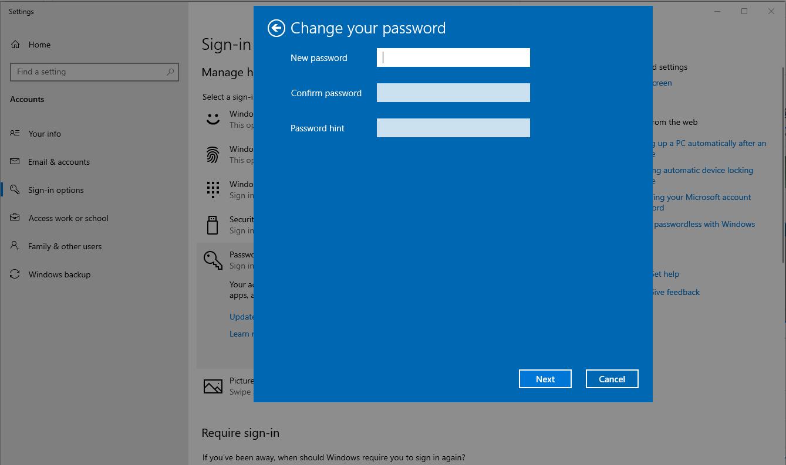Cancel the password change dialog

point(612,379)
